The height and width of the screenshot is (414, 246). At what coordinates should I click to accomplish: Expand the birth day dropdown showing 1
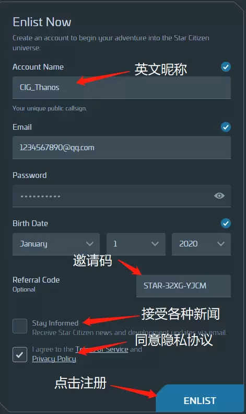(x=136, y=244)
